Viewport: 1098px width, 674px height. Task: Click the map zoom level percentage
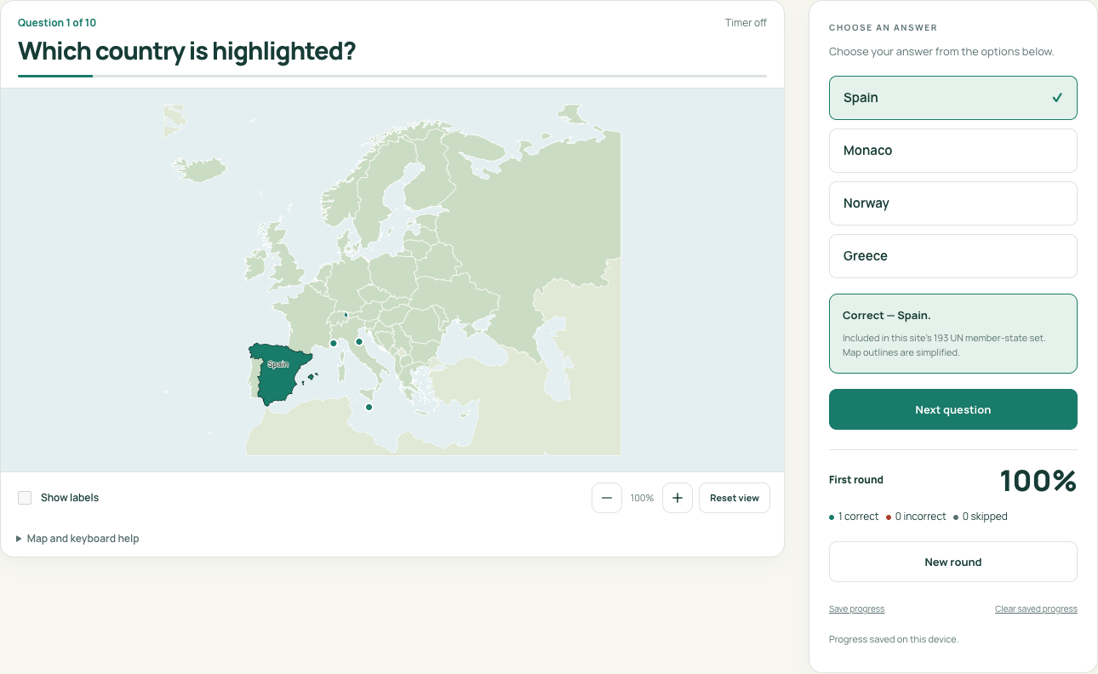pos(642,498)
